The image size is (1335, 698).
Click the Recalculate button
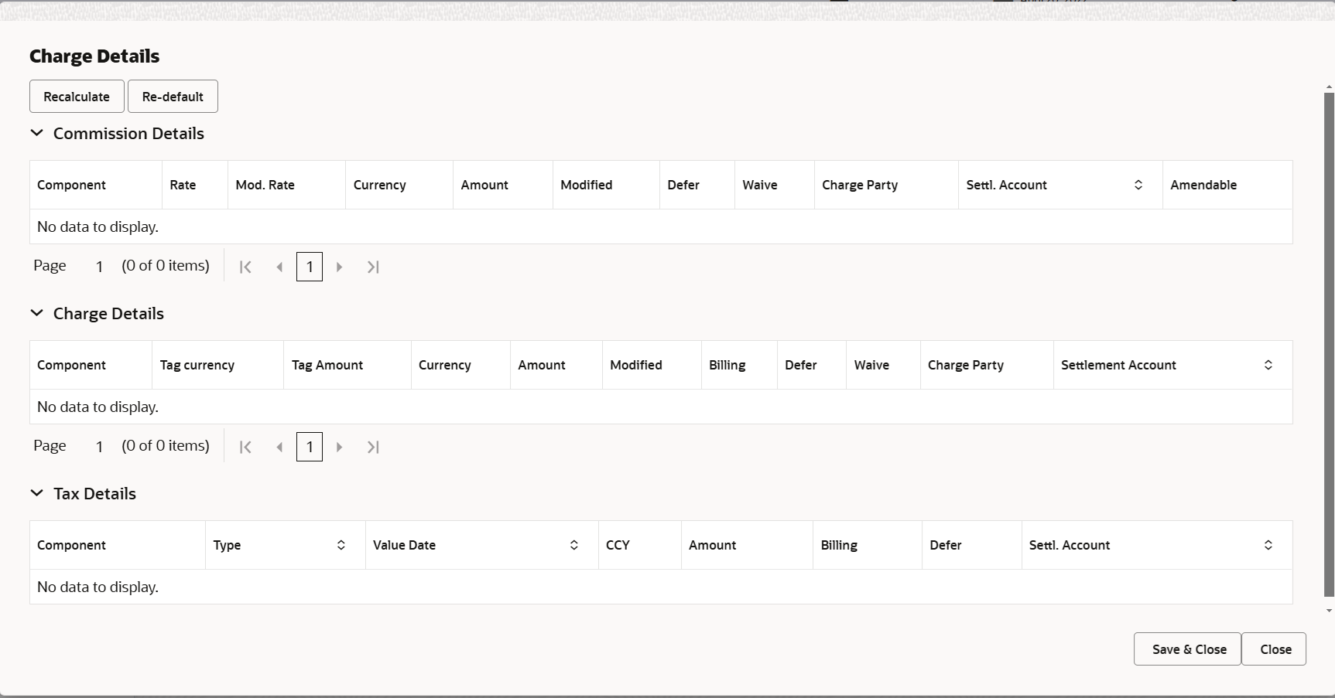[76, 96]
